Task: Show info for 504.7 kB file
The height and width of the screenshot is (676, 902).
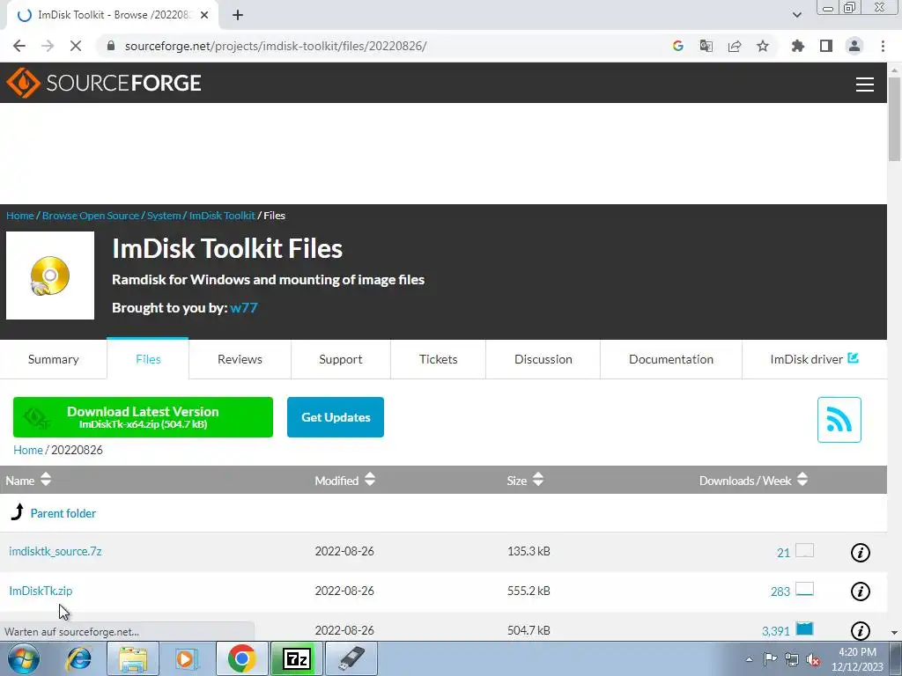Action: coord(860,630)
